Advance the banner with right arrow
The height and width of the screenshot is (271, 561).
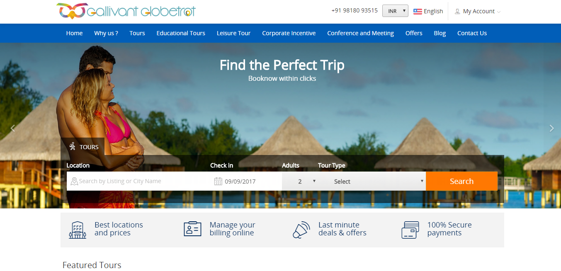[x=551, y=128]
